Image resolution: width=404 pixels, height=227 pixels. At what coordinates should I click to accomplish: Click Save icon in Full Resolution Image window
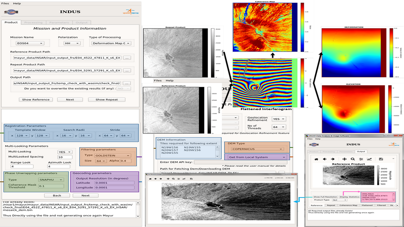191,179
